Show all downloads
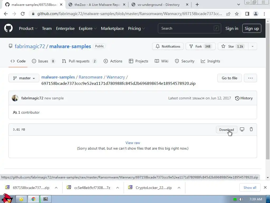This screenshot has height=203, width=270. click(x=250, y=187)
